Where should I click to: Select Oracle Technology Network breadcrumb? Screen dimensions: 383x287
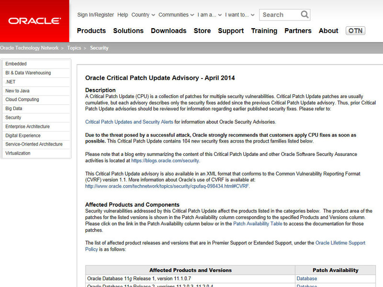tap(29, 48)
